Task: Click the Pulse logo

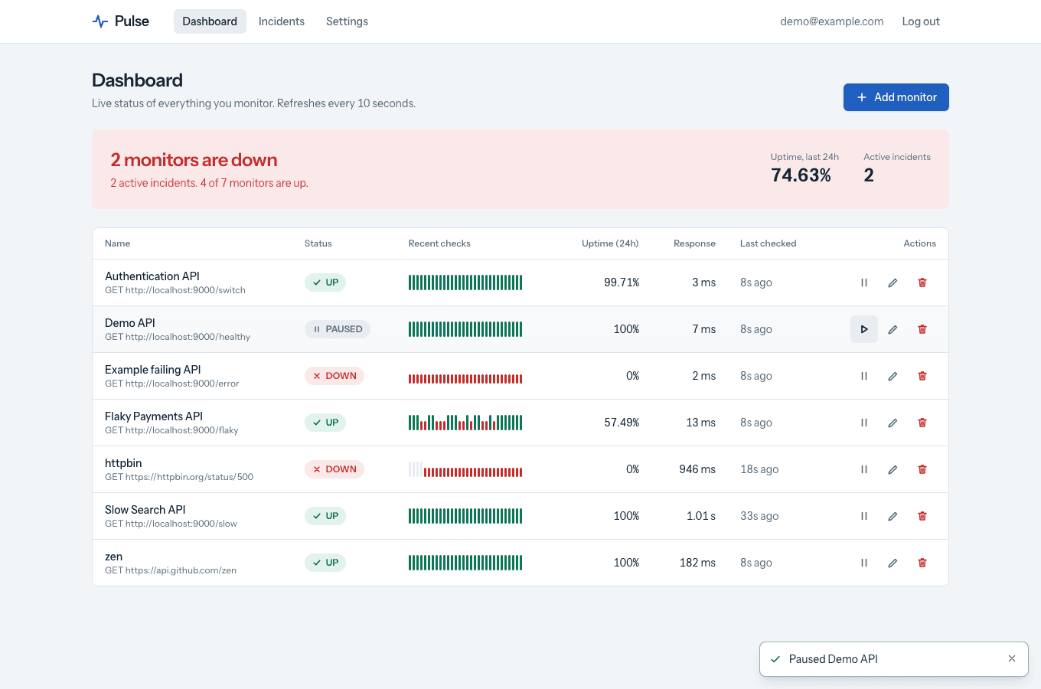Action: click(x=121, y=21)
